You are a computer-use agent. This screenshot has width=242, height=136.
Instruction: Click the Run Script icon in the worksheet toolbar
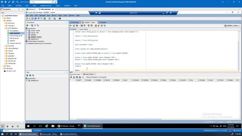[74, 26]
